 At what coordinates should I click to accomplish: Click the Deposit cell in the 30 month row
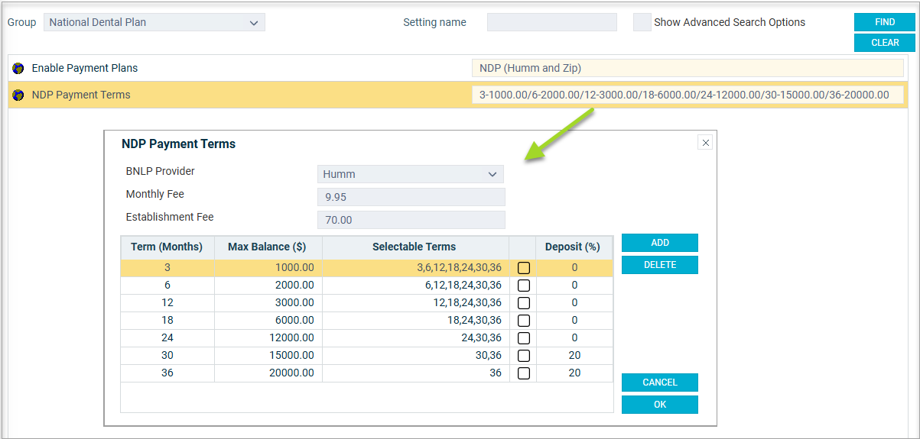(574, 356)
